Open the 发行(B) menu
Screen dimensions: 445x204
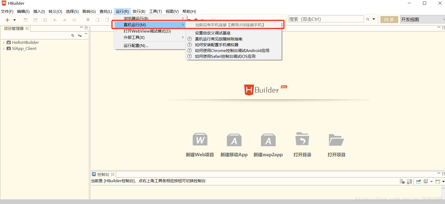139,12
